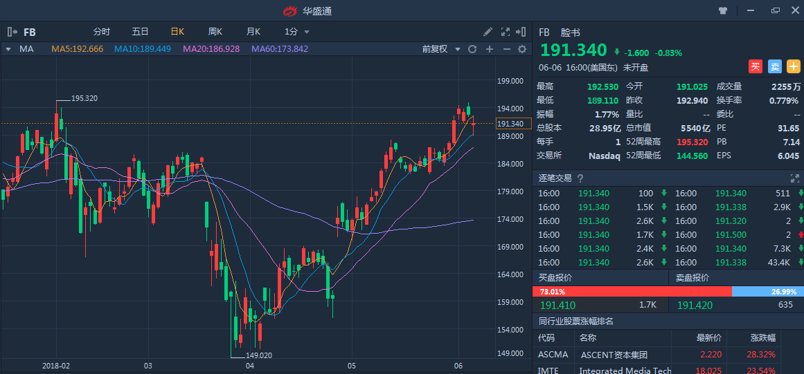
Task: Click the red 买 buy button
Action: pyautogui.click(x=756, y=66)
